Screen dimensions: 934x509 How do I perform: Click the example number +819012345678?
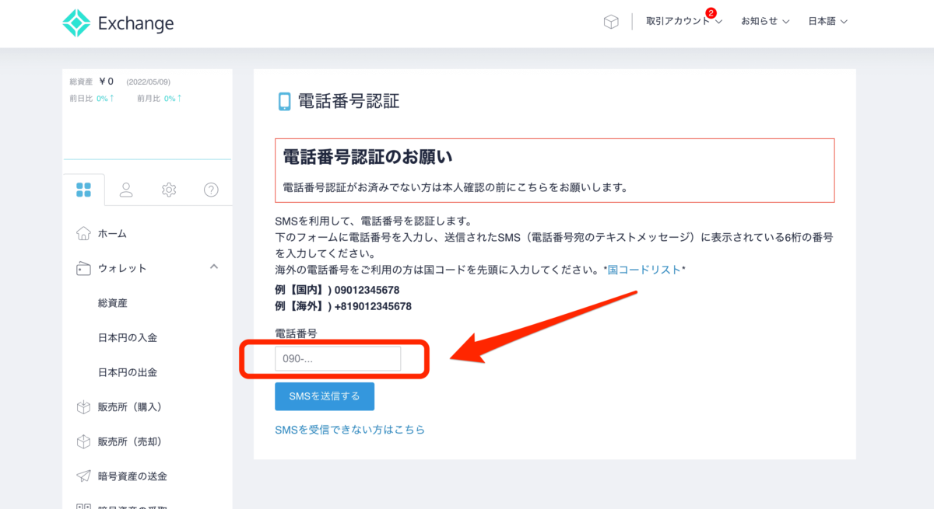tap(373, 307)
